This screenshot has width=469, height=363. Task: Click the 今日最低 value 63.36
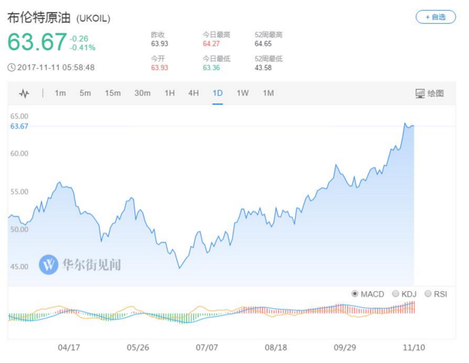coord(211,67)
